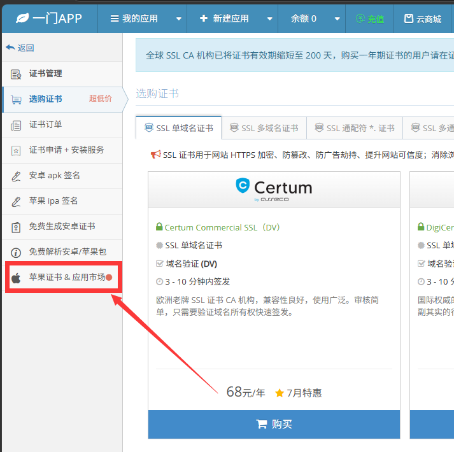This screenshot has height=452, width=454.
Task: Switch to the SSL 多域名证书 tab
Action: (x=264, y=128)
